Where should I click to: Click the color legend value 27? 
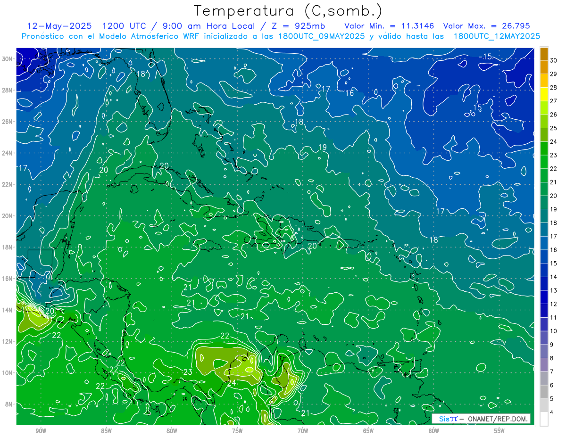click(553, 101)
